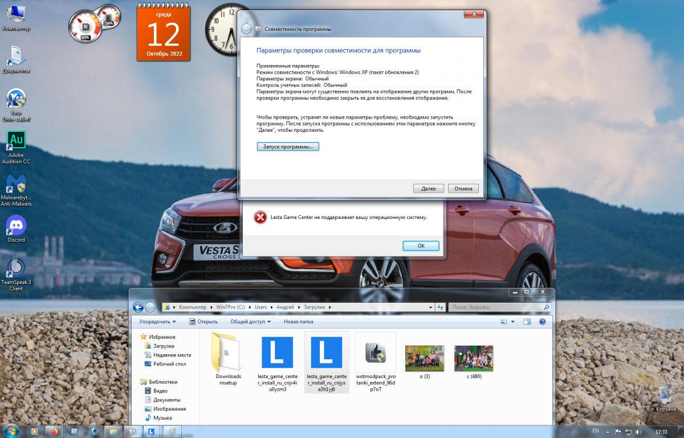Open Malwarebytes Anti-Malware desktop icon

16,190
